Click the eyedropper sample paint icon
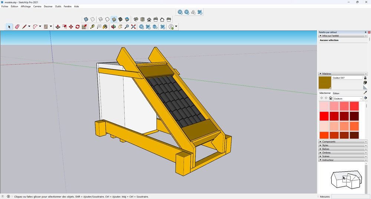The width and height of the screenshot is (371, 199). [365, 92]
